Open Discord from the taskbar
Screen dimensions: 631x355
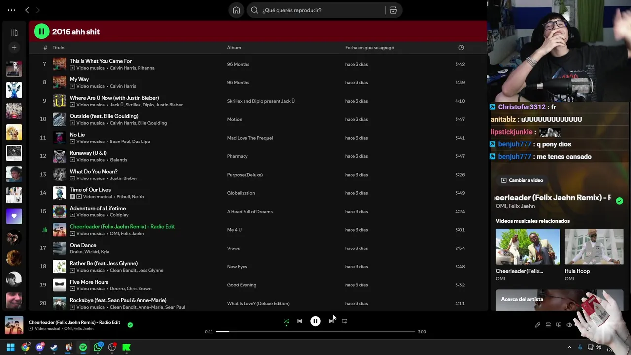click(40, 347)
